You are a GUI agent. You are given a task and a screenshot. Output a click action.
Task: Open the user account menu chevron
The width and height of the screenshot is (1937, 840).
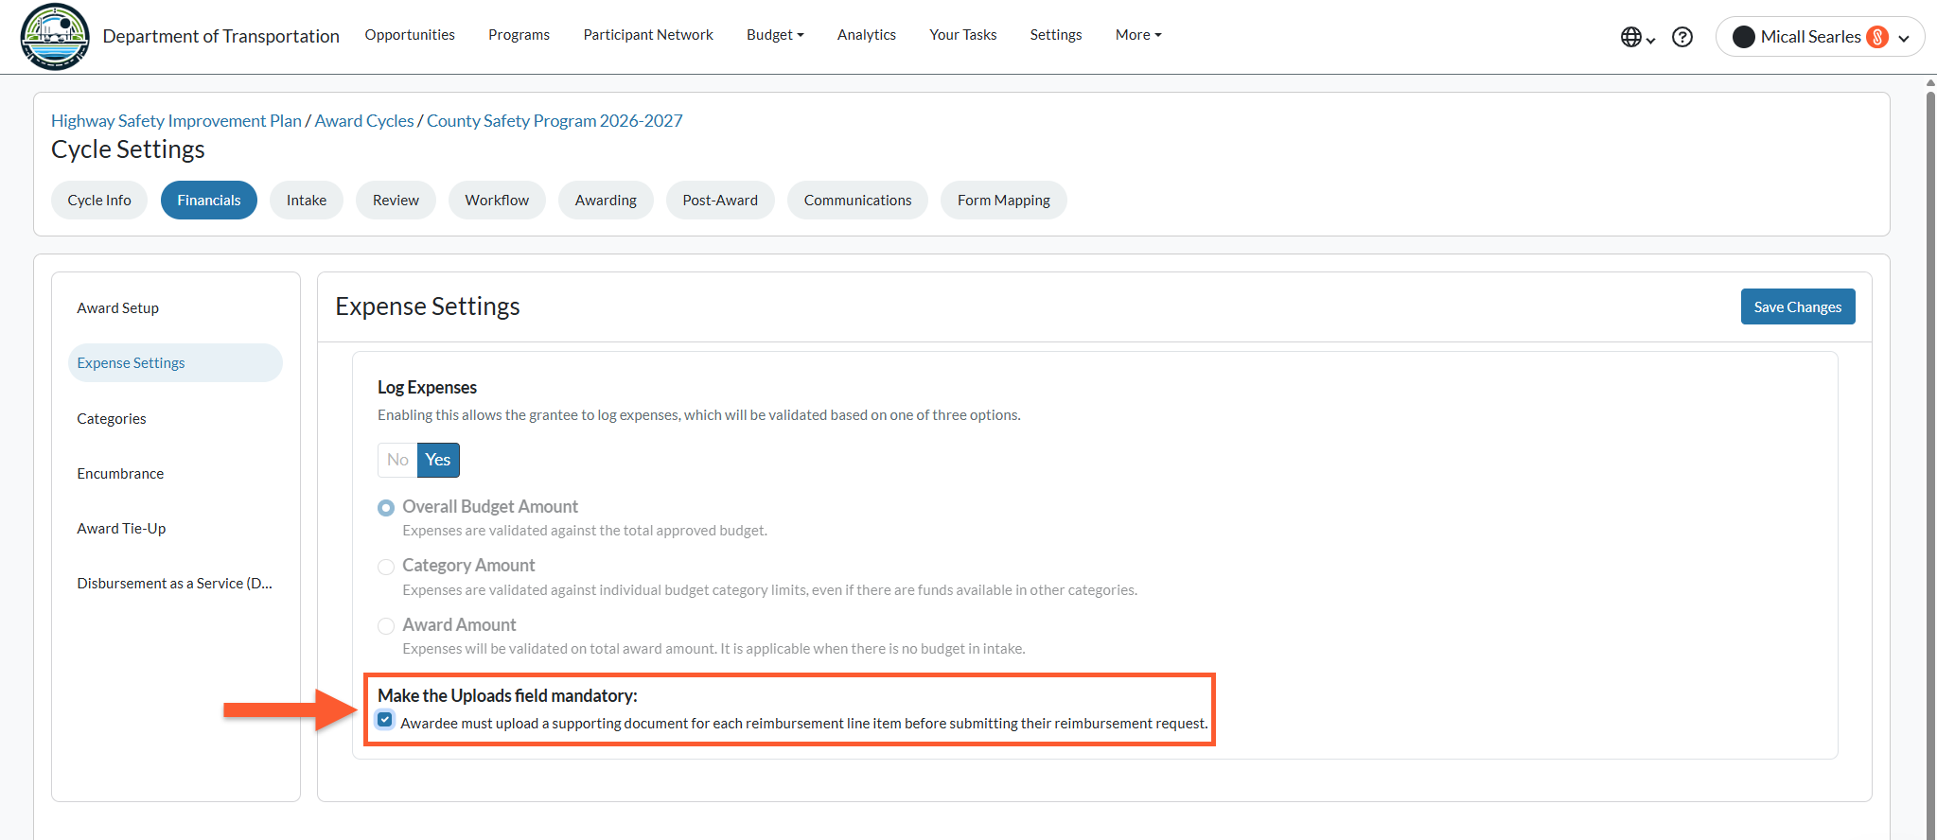coord(1904,38)
